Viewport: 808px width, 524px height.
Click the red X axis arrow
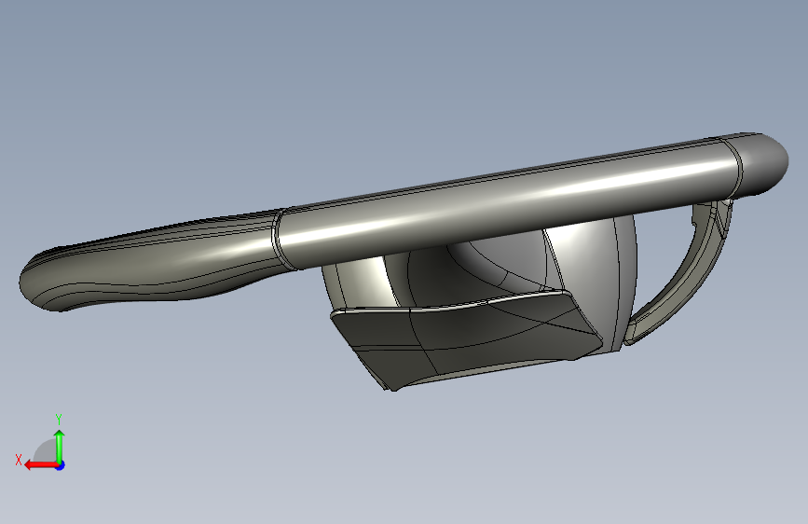(x=41, y=465)
